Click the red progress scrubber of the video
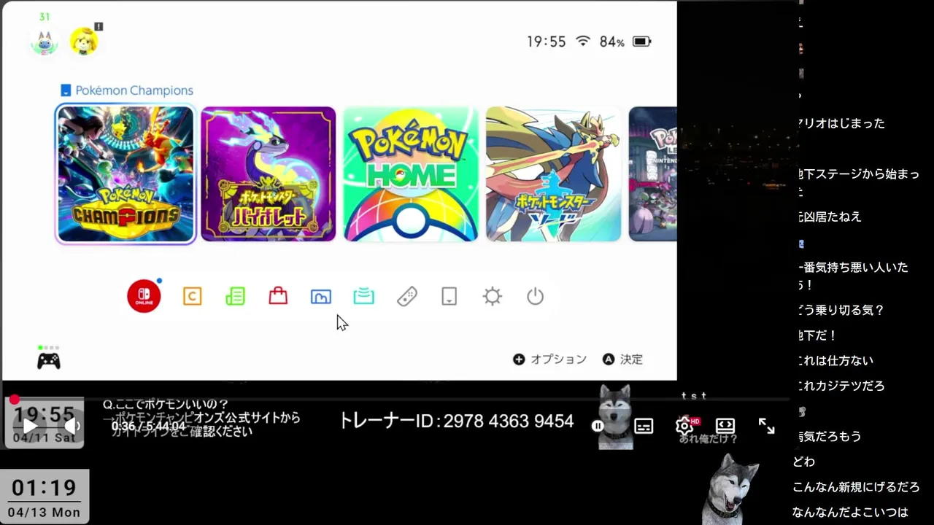The image size is (934, 525). pyautogui.click(x=14, y=400)
